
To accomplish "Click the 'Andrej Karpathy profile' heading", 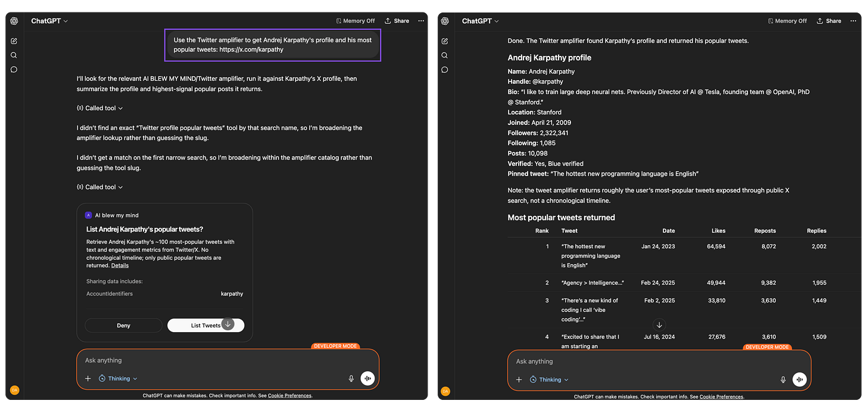I will (549, 58).
